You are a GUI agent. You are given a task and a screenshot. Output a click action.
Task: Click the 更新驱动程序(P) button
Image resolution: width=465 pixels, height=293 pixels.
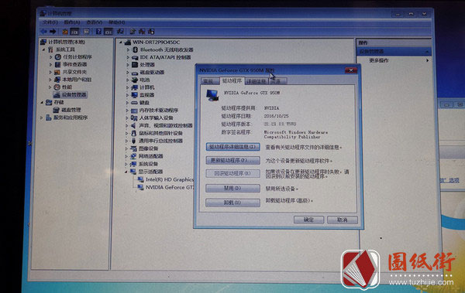click(232, 160)
